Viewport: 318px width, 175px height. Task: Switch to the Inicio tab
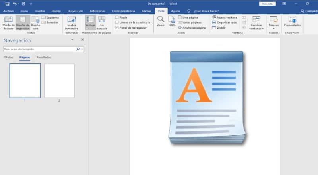24,11
